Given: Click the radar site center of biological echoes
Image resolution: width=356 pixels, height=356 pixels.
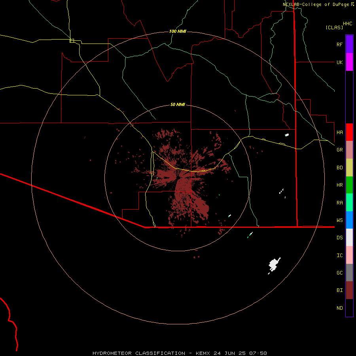Looking at the screenshot, I should 178,178.
